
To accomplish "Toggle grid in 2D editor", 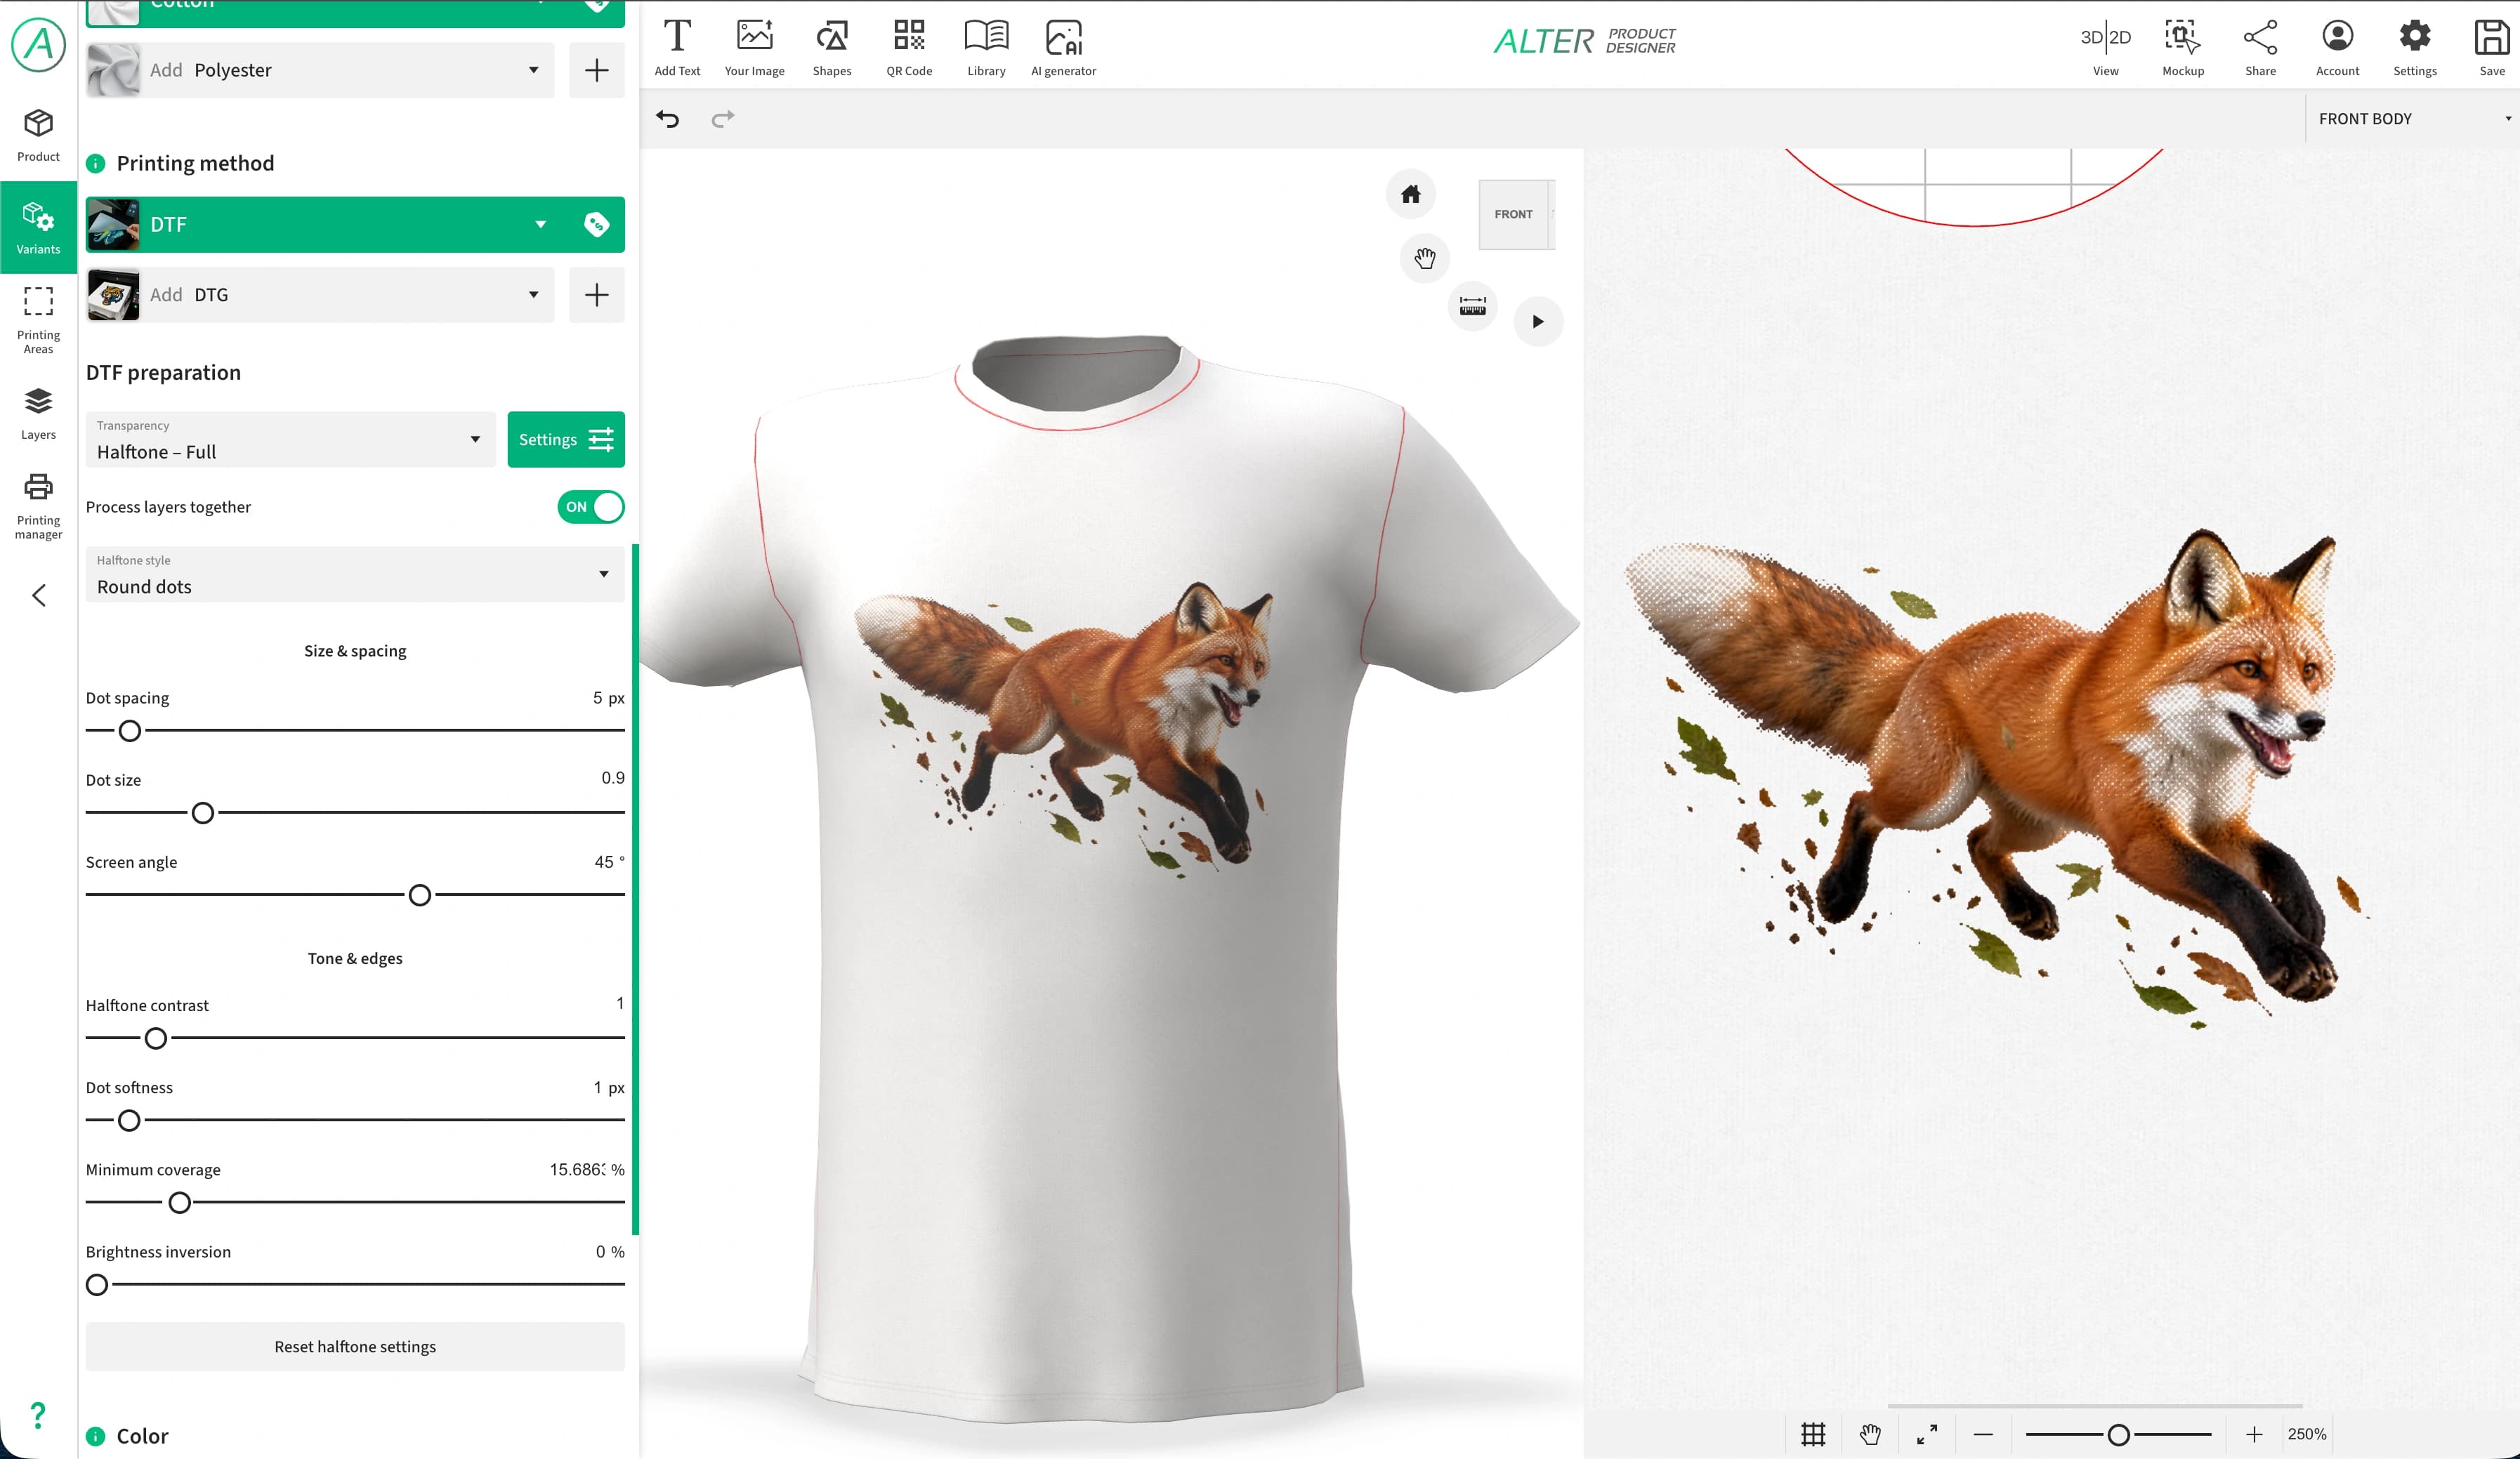I will click(x=1812, y=1434).
